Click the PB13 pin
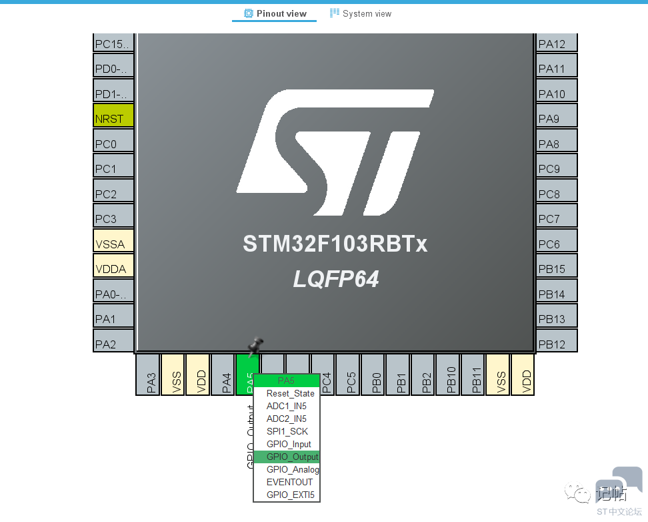Screen dimensions: 648x522 tap(557, 316)
